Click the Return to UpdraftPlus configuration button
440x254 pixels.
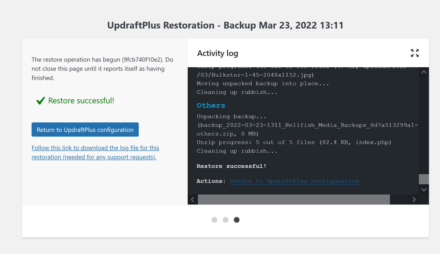point(85,130)
